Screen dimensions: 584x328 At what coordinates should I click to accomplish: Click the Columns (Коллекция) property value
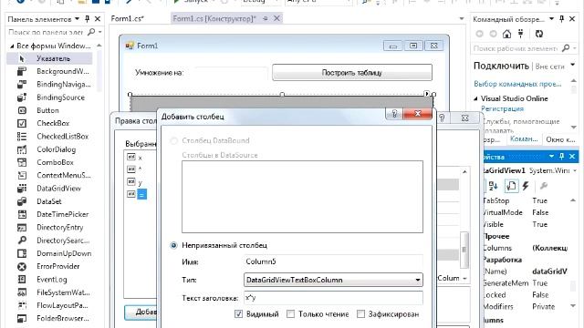549,248
